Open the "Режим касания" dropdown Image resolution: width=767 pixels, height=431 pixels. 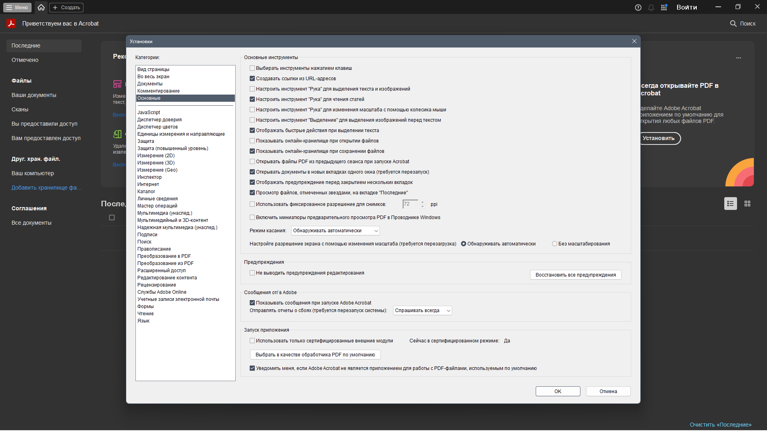(x=335, y=231)
